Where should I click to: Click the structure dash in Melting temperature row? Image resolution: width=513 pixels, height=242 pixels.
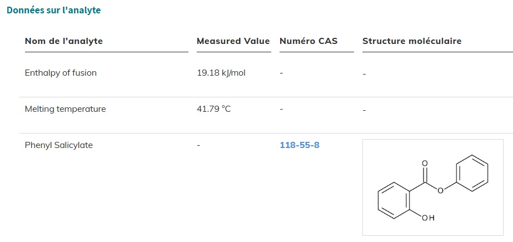pyautogui.click(x=364, y=110)
